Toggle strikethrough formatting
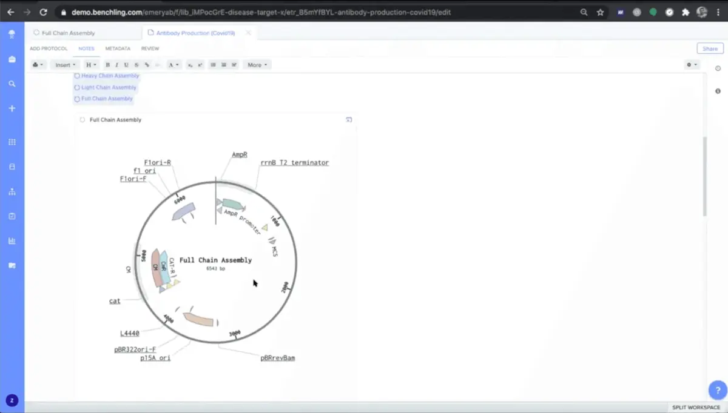This screenshot has height=413, width=728. [x=136, y=65]
